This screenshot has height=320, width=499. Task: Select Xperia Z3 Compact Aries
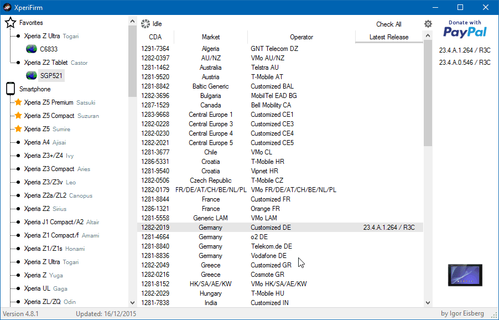(x=57, y=169)
